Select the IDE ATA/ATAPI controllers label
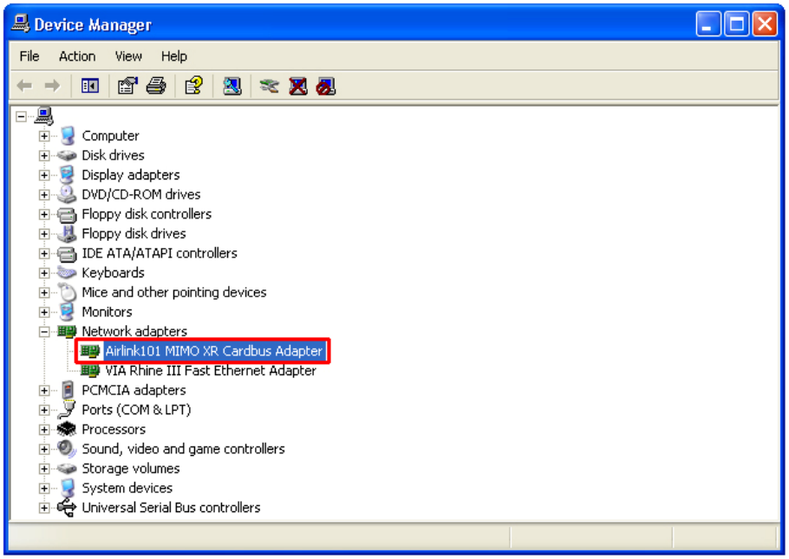The width and height of the screenshot is (789, 559). tap(160, 253)
